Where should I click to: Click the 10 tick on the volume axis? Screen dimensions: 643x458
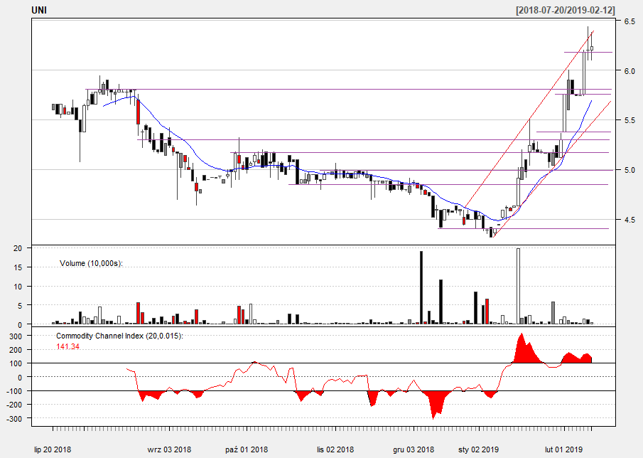[x=18, y=287]
